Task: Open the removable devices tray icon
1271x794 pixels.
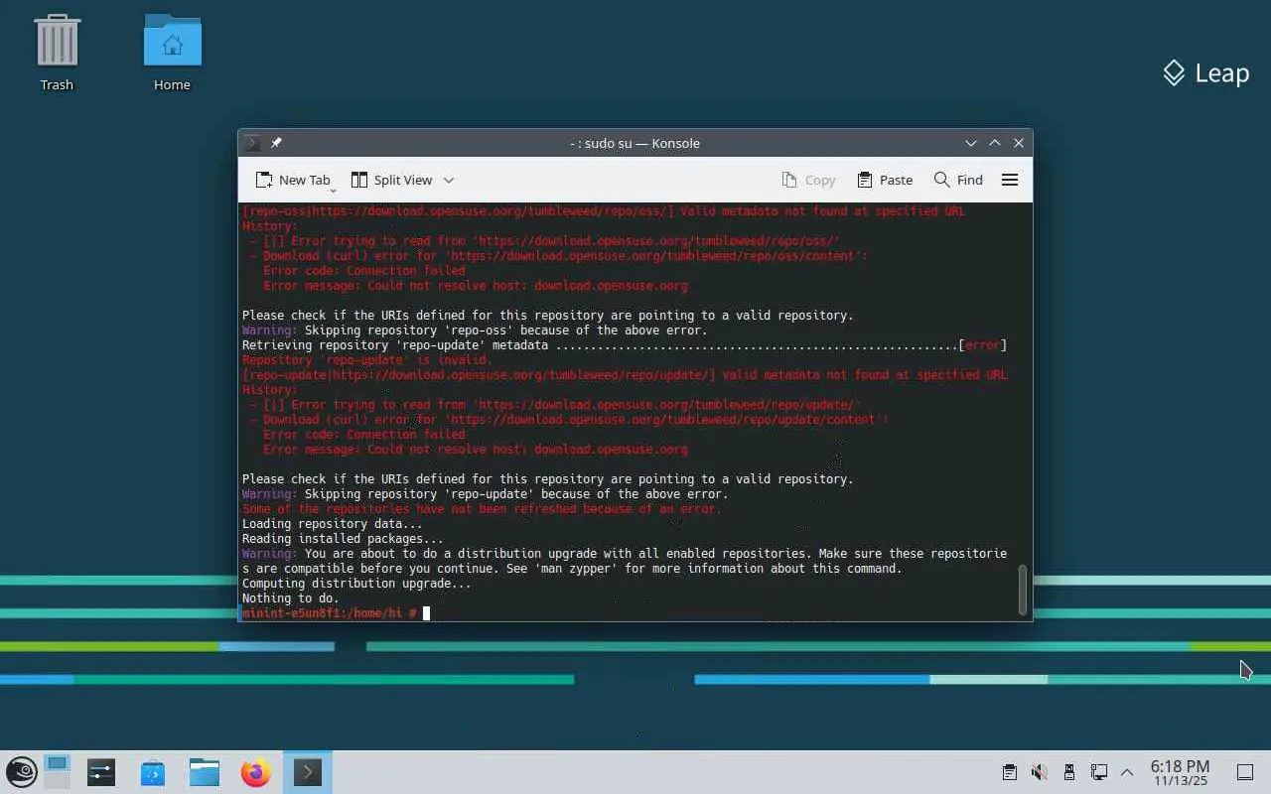Action: coord(1068,772)
